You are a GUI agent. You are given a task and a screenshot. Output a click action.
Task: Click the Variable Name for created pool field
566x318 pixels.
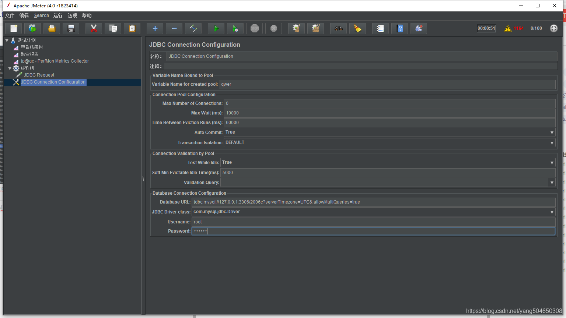(387, 84)
